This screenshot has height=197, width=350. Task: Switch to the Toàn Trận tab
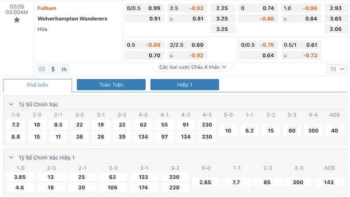pyautogui.click(x=111, y=84)
